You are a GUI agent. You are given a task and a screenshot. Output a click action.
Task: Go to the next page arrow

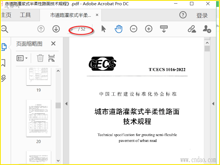click(x=56, y=29)
